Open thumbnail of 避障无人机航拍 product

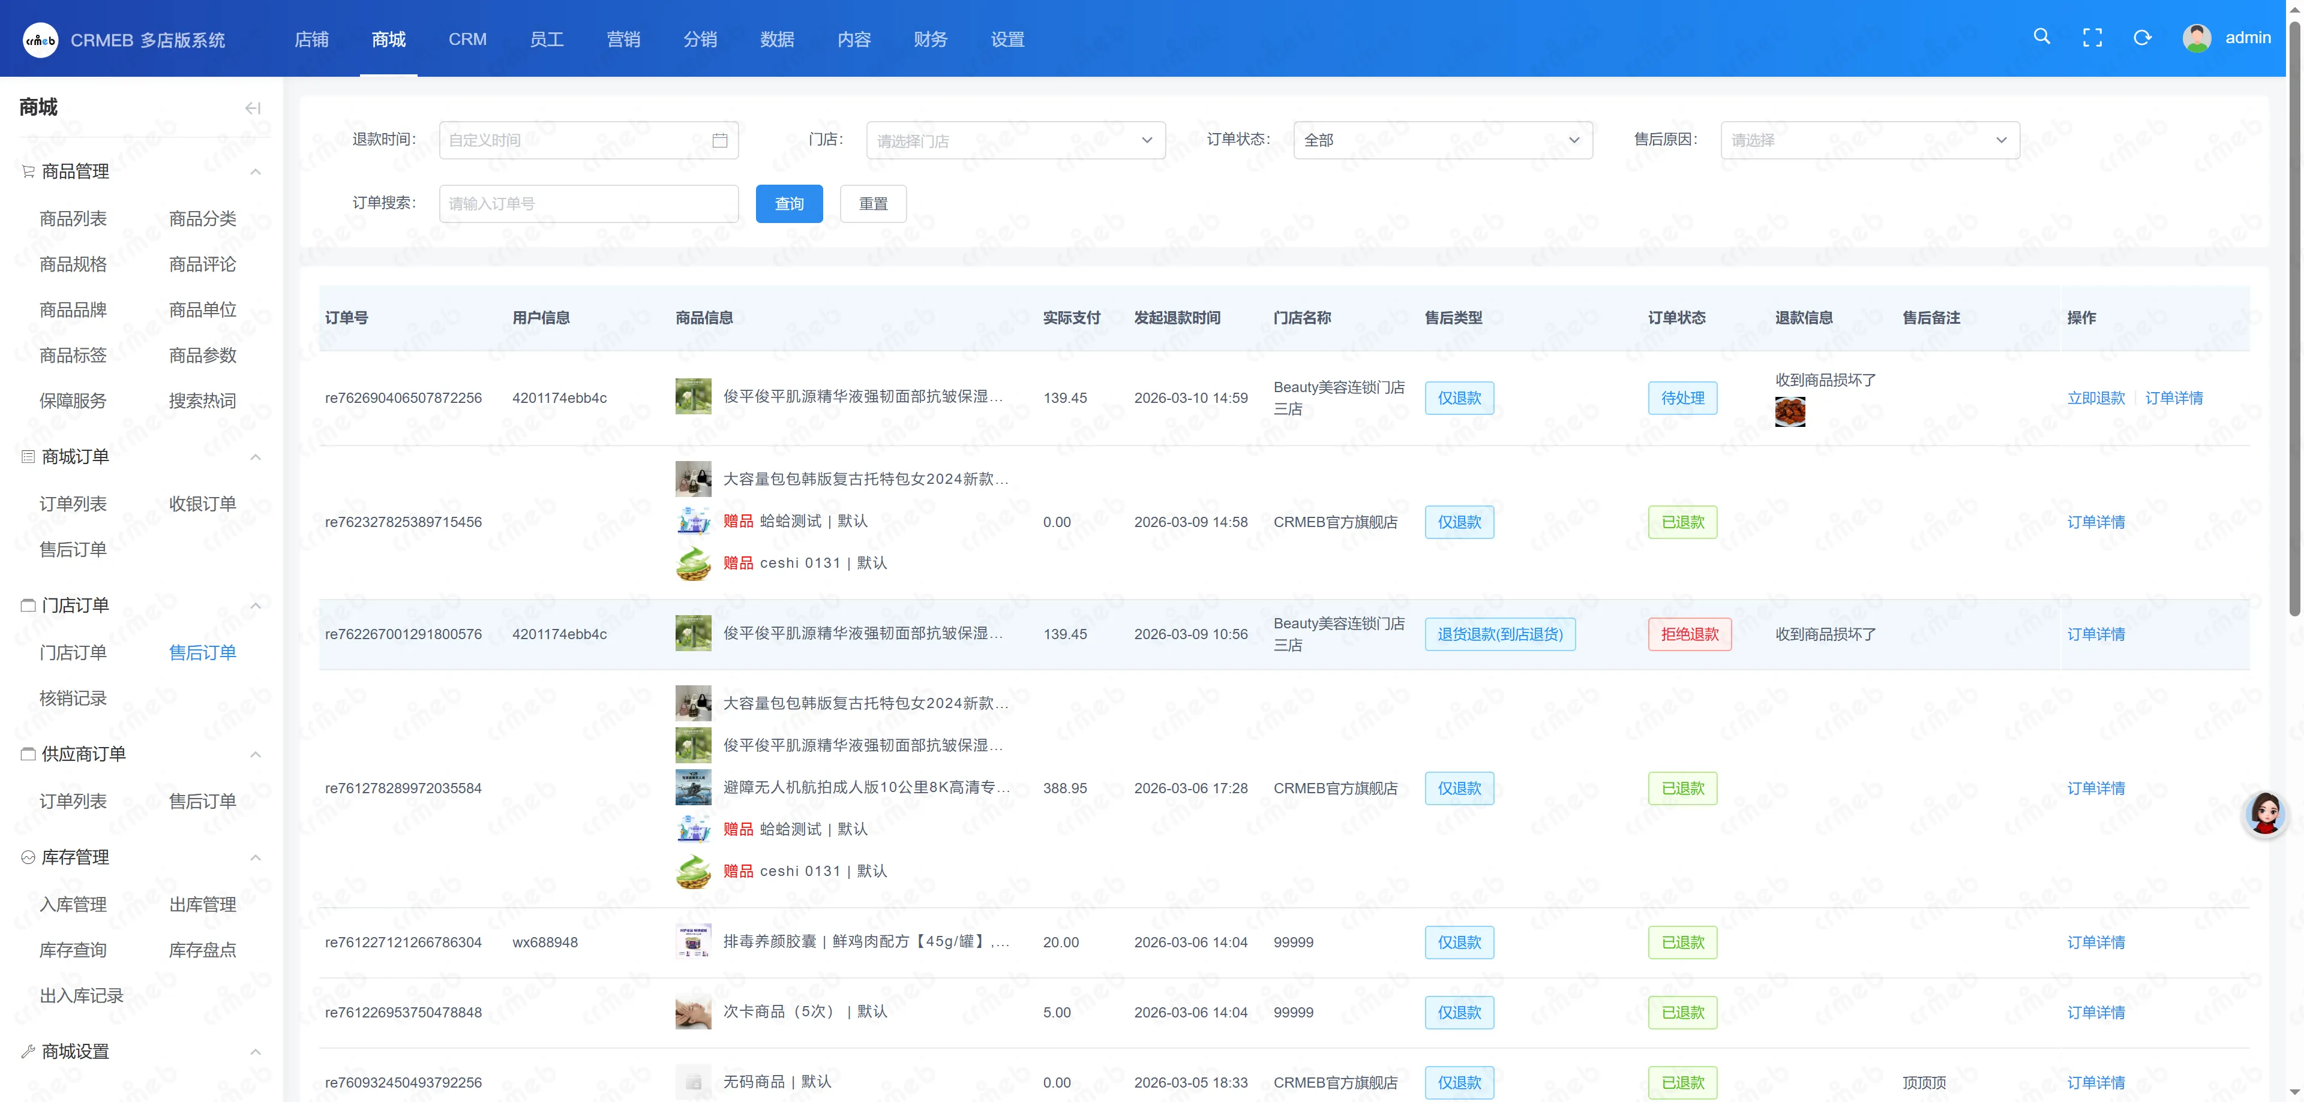[x=693, y=787]
